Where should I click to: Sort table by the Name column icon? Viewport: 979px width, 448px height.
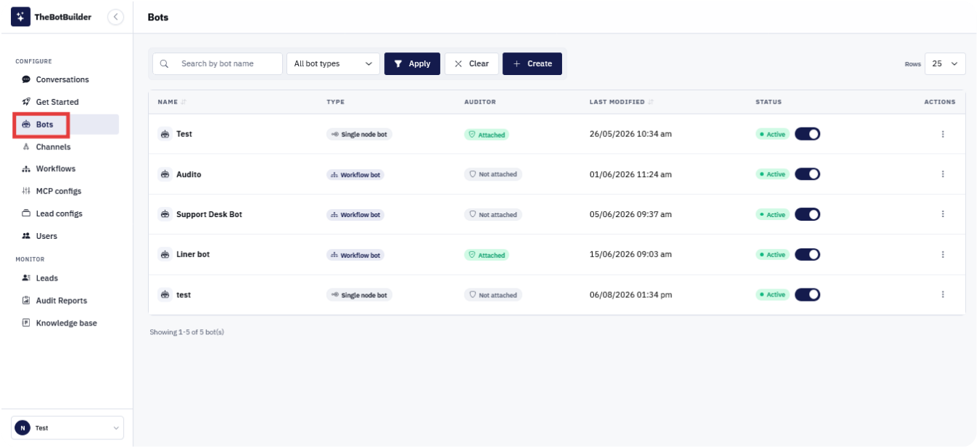(184, 102)
